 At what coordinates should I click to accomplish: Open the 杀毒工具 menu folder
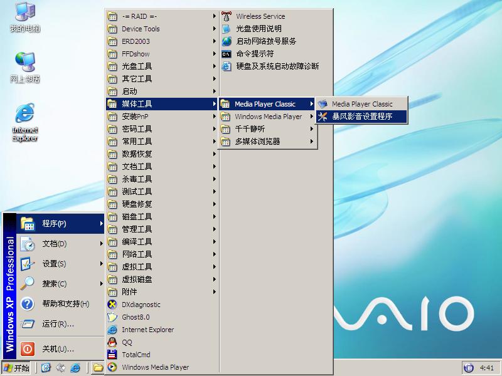[163, 179]
